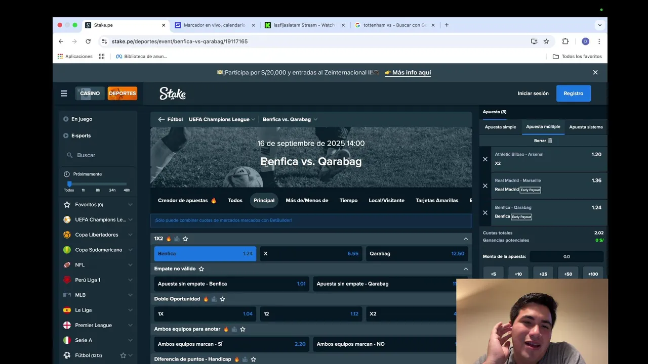Image resolution: width=648 pixels, height=364 pixels.
Task: Expand Copa Libertadores sidebar chevron
Action: pyautogui.click(x=130, y=235)
